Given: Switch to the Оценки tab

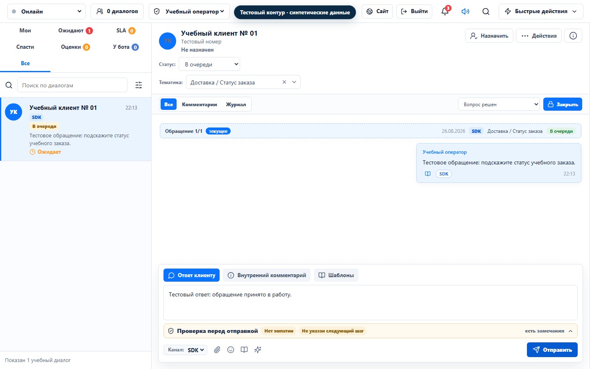Looking at the screenshot, I should click(x=75, y=47).
